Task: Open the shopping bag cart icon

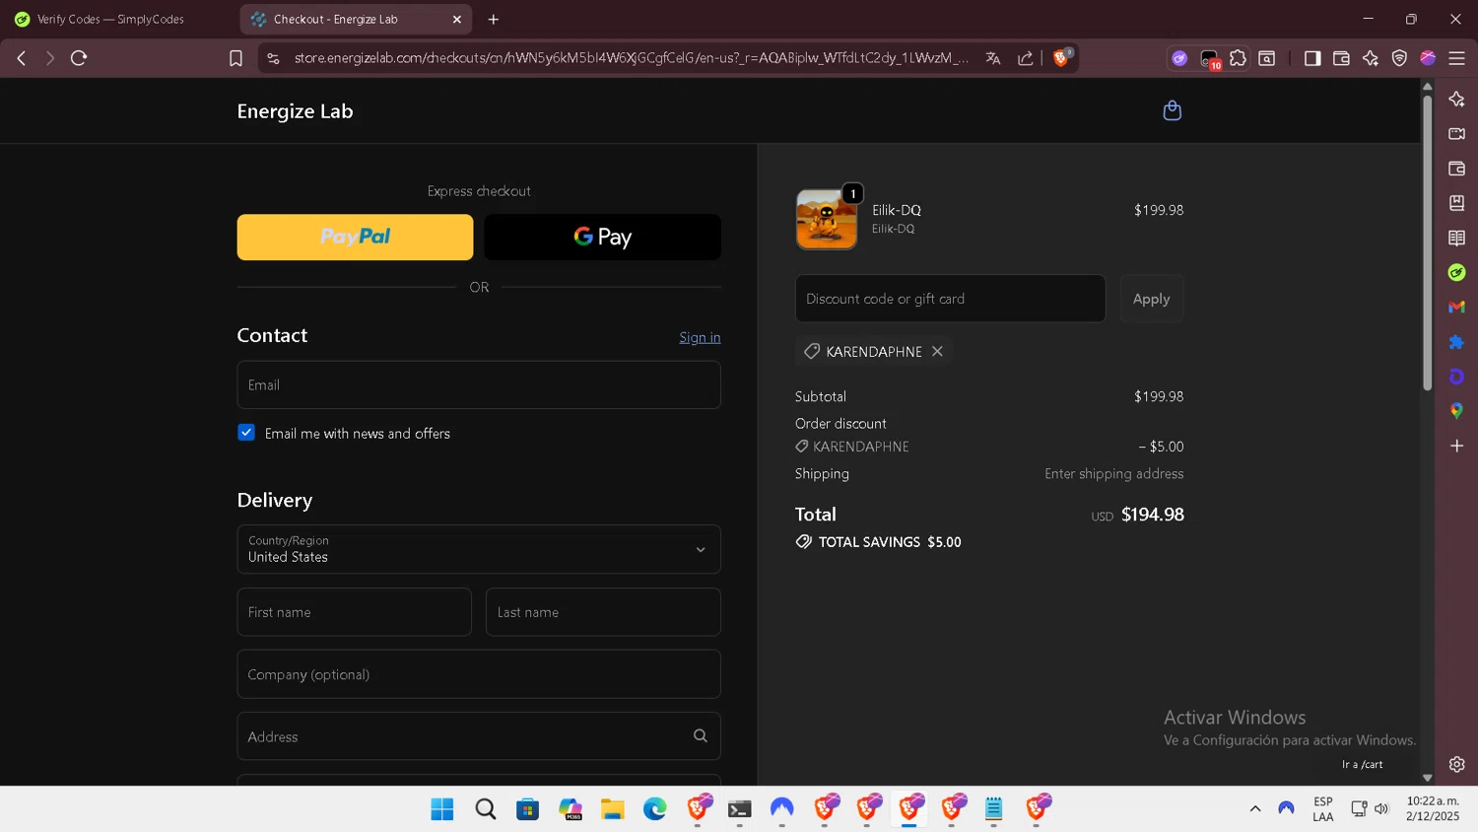Action: click(x=1172, y=110)
